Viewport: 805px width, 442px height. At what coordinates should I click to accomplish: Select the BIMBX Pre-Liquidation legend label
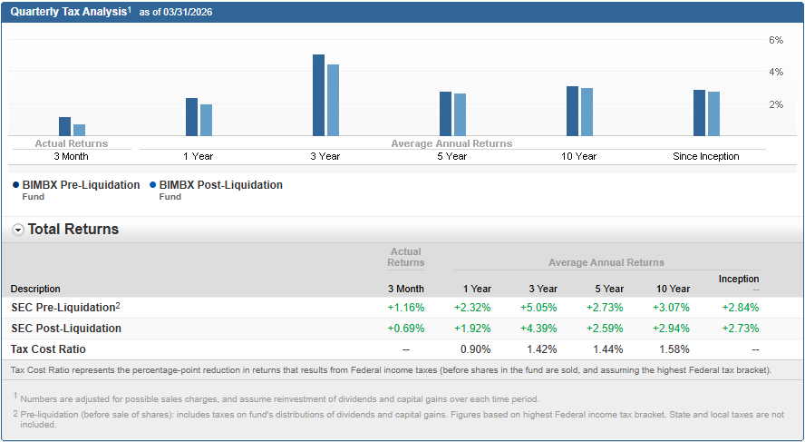point(82,185)
